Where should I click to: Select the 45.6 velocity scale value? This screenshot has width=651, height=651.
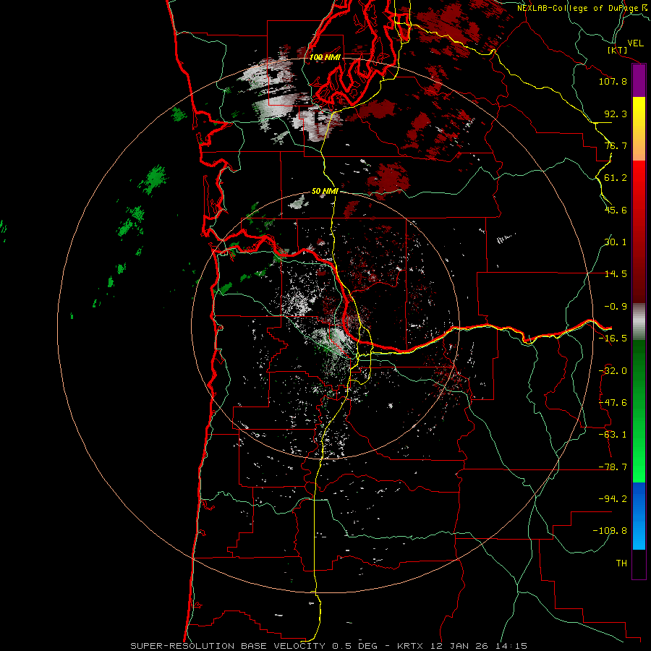coord(616,210)
